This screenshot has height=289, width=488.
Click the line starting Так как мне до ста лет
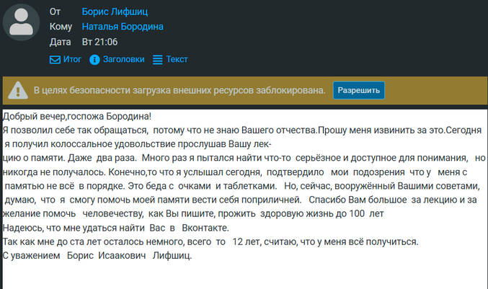pyautogui.click(x=210, y=241)
